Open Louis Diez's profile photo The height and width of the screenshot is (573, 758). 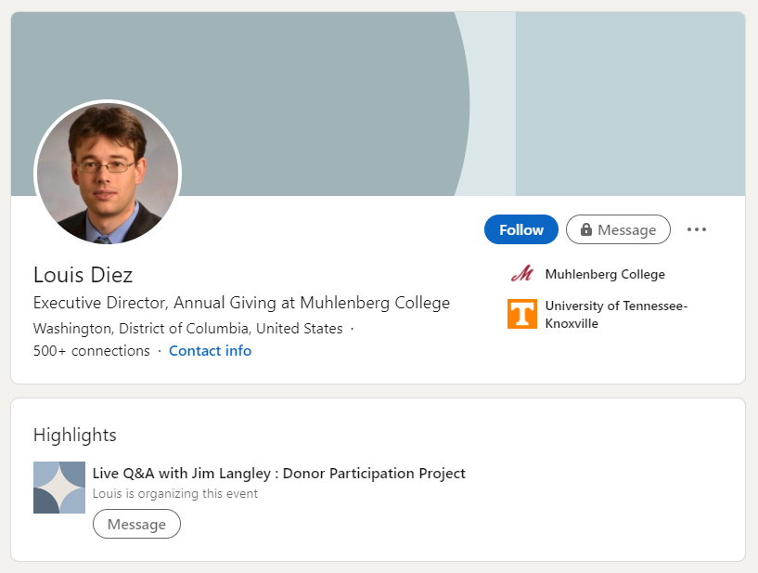tap(108, 174)
